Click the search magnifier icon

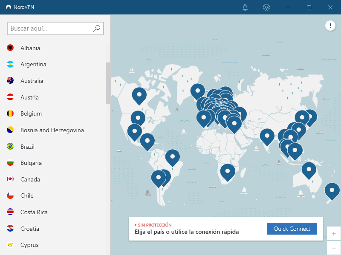[97, 28]
